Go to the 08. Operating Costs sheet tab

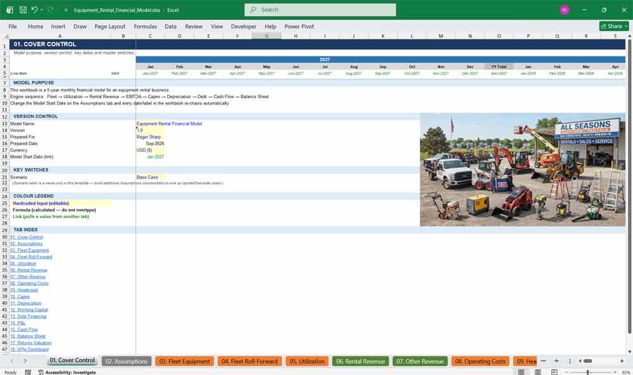pyautogui.click(x=480, y=361)
